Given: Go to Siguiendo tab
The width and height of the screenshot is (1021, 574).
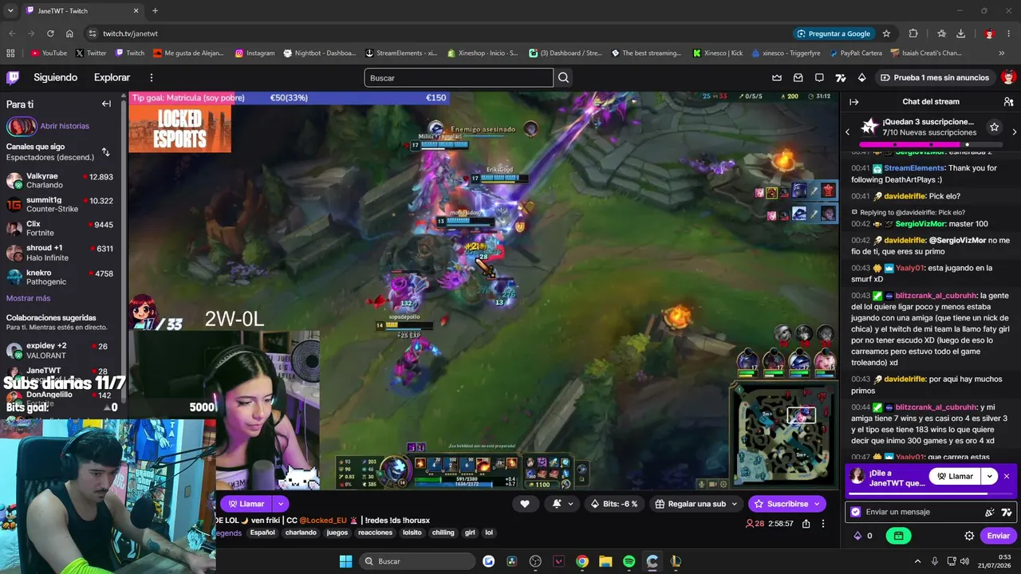Looking at the screenshot, I should point(55,77).
